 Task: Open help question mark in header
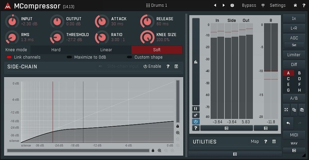click(304, 5)
